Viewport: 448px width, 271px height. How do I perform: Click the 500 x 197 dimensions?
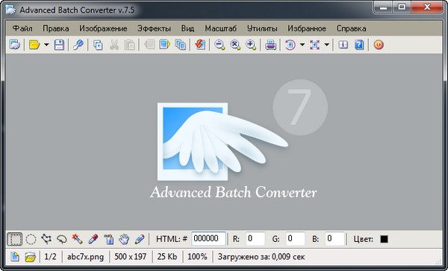pyautogui.click(x=130, y=257)
